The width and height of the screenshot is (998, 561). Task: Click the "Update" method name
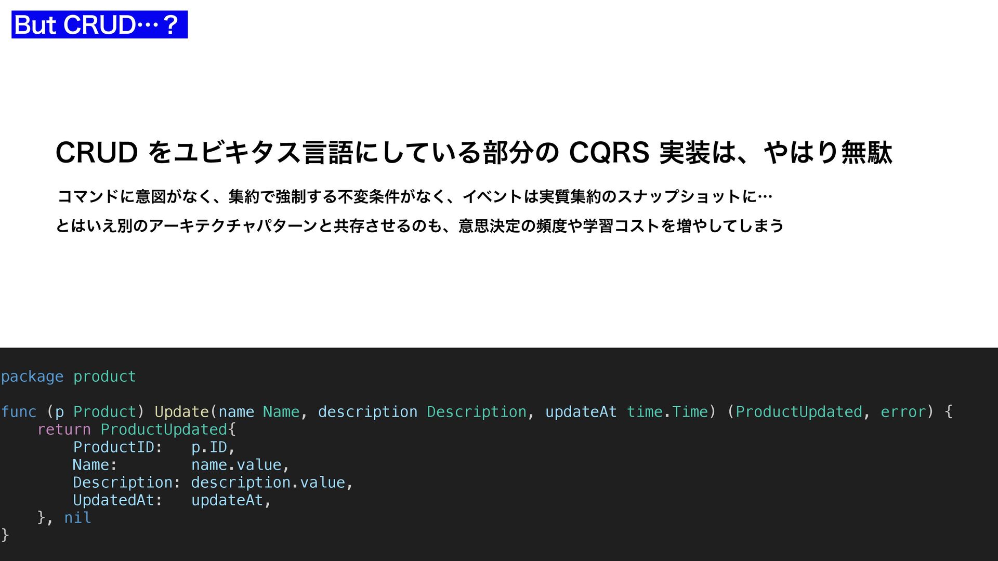pos(181,412)
